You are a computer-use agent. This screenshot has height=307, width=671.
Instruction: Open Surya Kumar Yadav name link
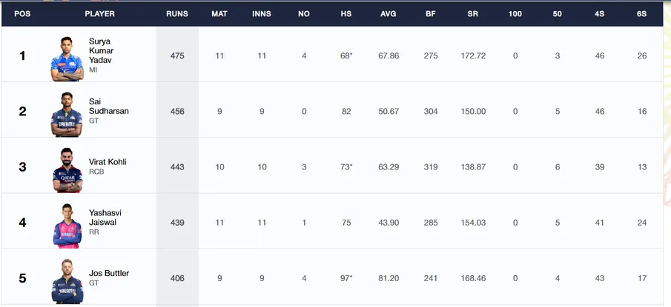point(102,51)
